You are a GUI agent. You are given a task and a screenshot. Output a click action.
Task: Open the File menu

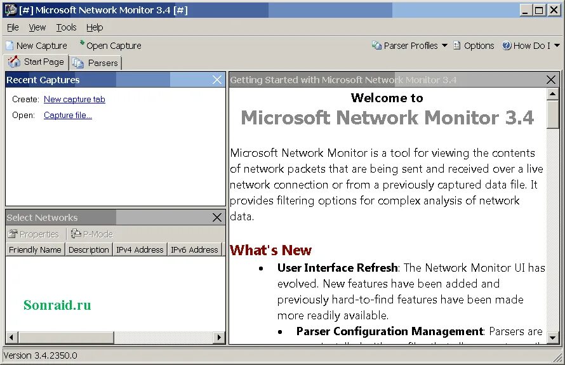(x=13, y=27)
